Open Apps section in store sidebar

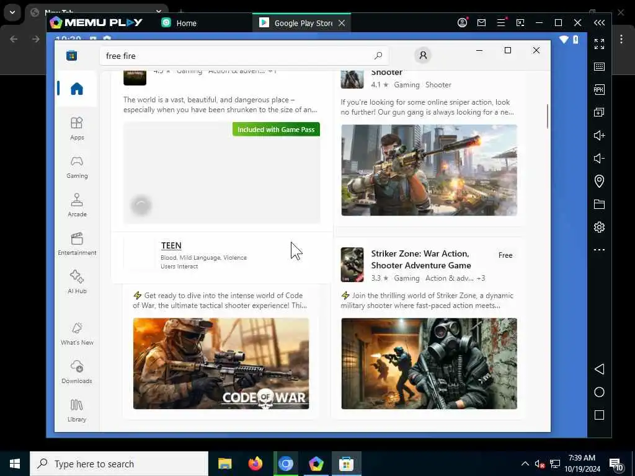[x=77, y=128]
